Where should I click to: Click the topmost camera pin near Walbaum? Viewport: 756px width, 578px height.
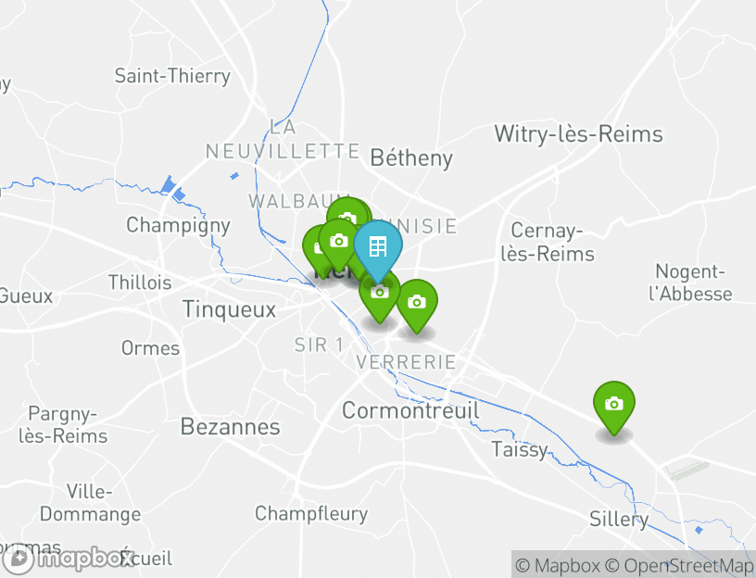tap(347, 215)
